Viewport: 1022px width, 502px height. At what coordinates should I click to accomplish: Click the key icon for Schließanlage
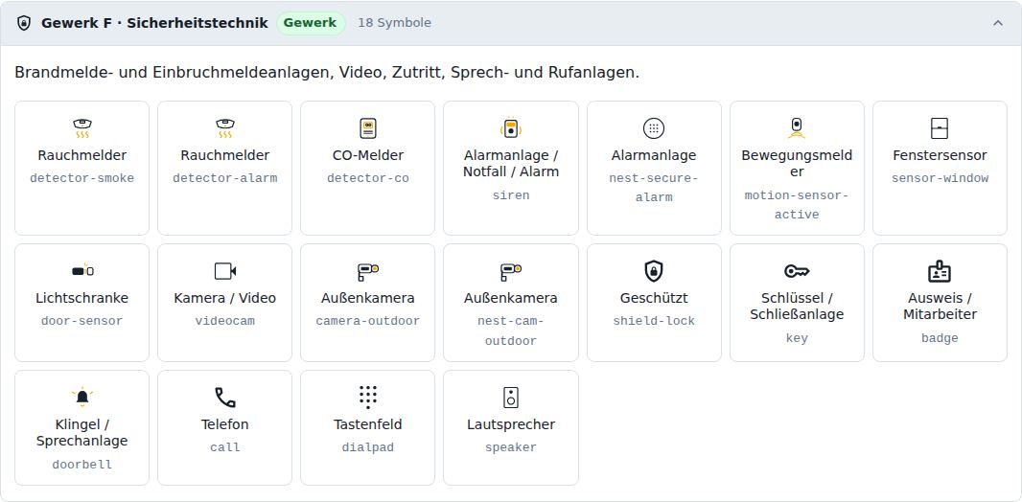[797, 271]
